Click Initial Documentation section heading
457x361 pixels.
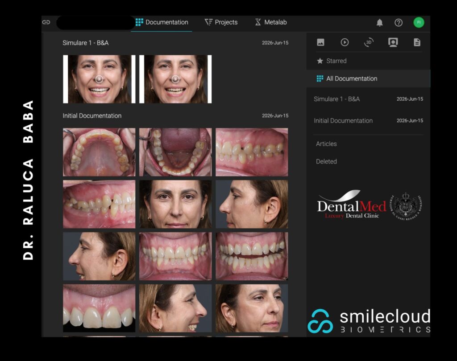pos(92,115)
